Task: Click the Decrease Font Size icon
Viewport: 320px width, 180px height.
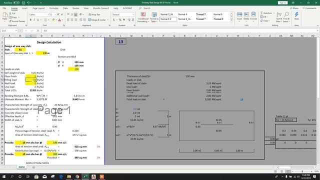Action: point(62,14)
